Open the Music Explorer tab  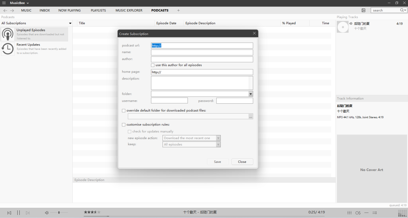(x=129, y=10)
